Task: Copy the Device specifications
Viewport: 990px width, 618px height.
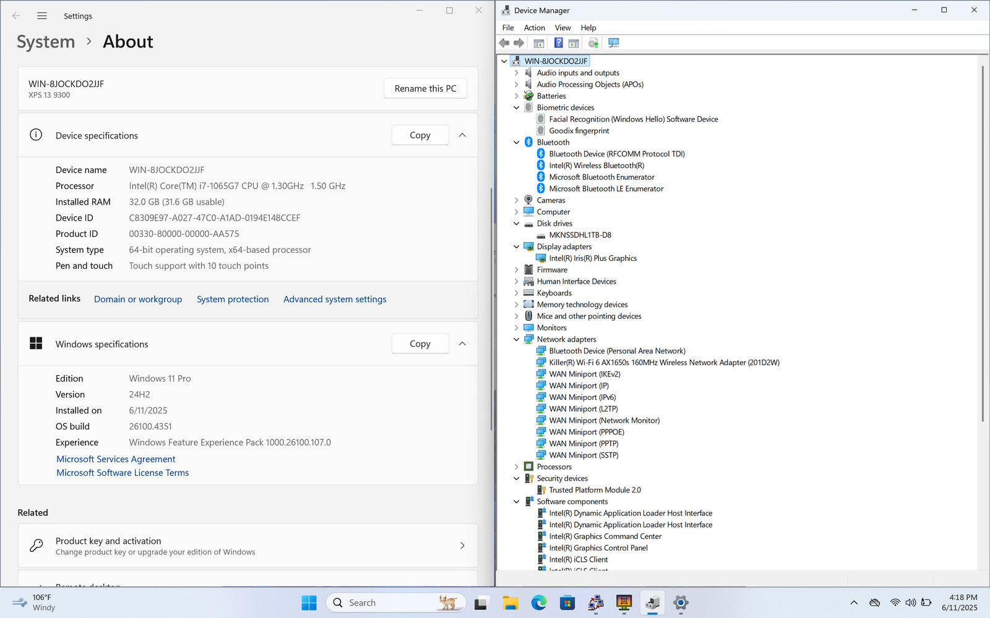Action: 420,135
